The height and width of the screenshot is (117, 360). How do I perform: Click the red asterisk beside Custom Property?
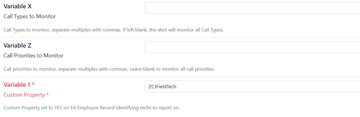(48, 94)
